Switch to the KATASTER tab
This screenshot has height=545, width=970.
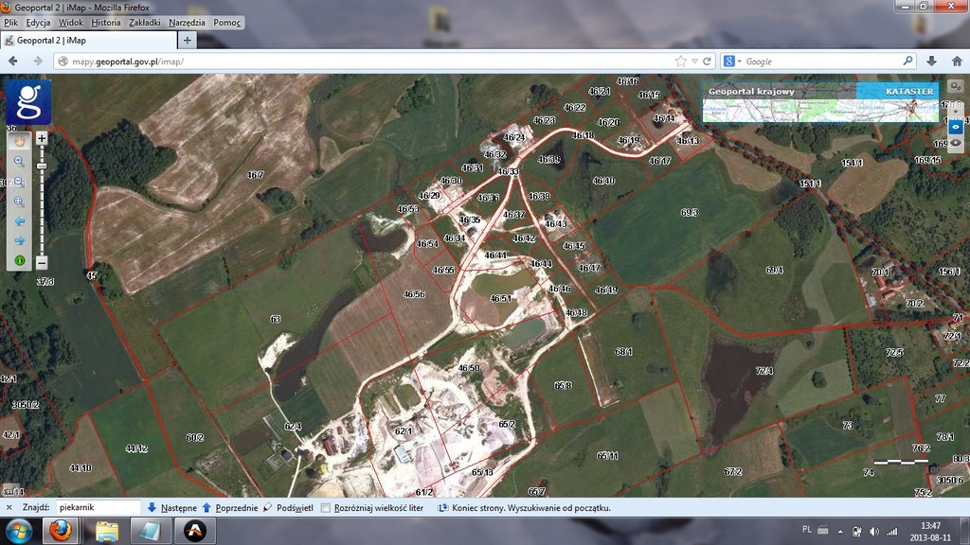[x=909, y=92]
